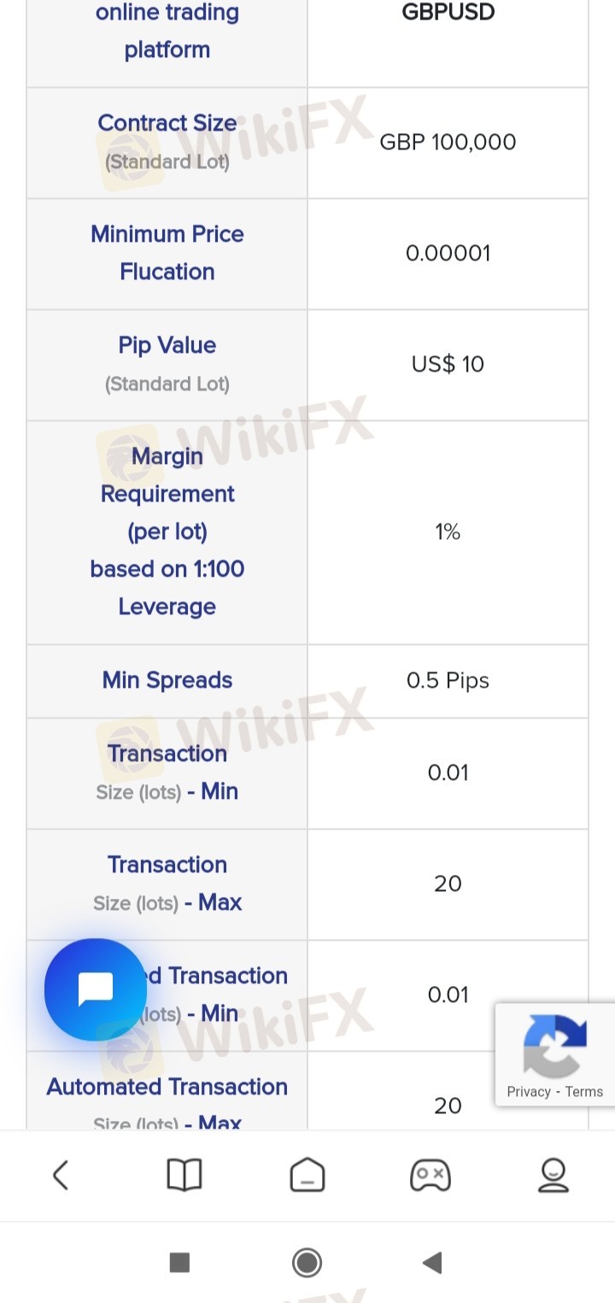
Task: Select the Pip Value row label
Action: pyautogui.click(x=167, y=364)
